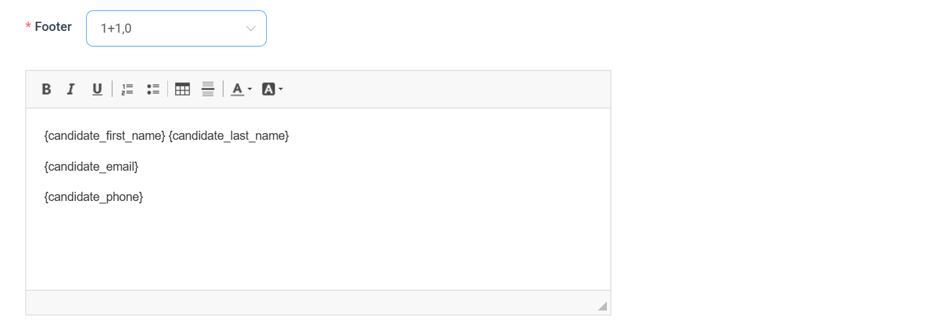Apply background color with the boxed A
The height and width of the screenshot is (322, 941).
tap(268, 89)
